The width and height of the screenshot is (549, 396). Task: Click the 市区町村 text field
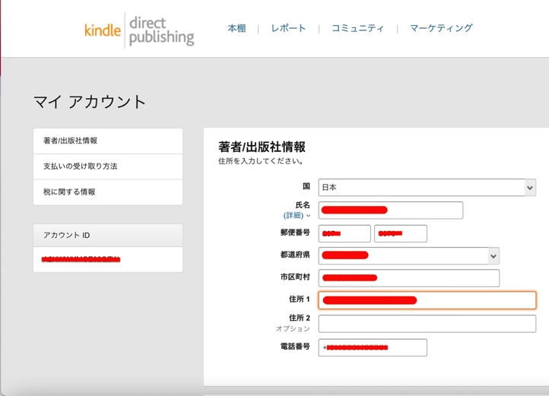coord(408,278)
